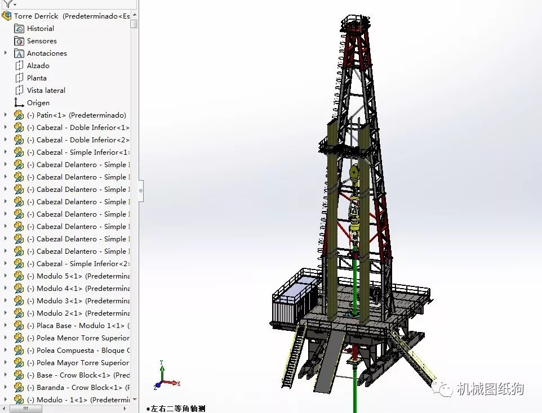Screen dimensions: 542x413
Task: Select the Polea Menor Torre Superior label
Action: pyautogui.click(x=78, y=338)
